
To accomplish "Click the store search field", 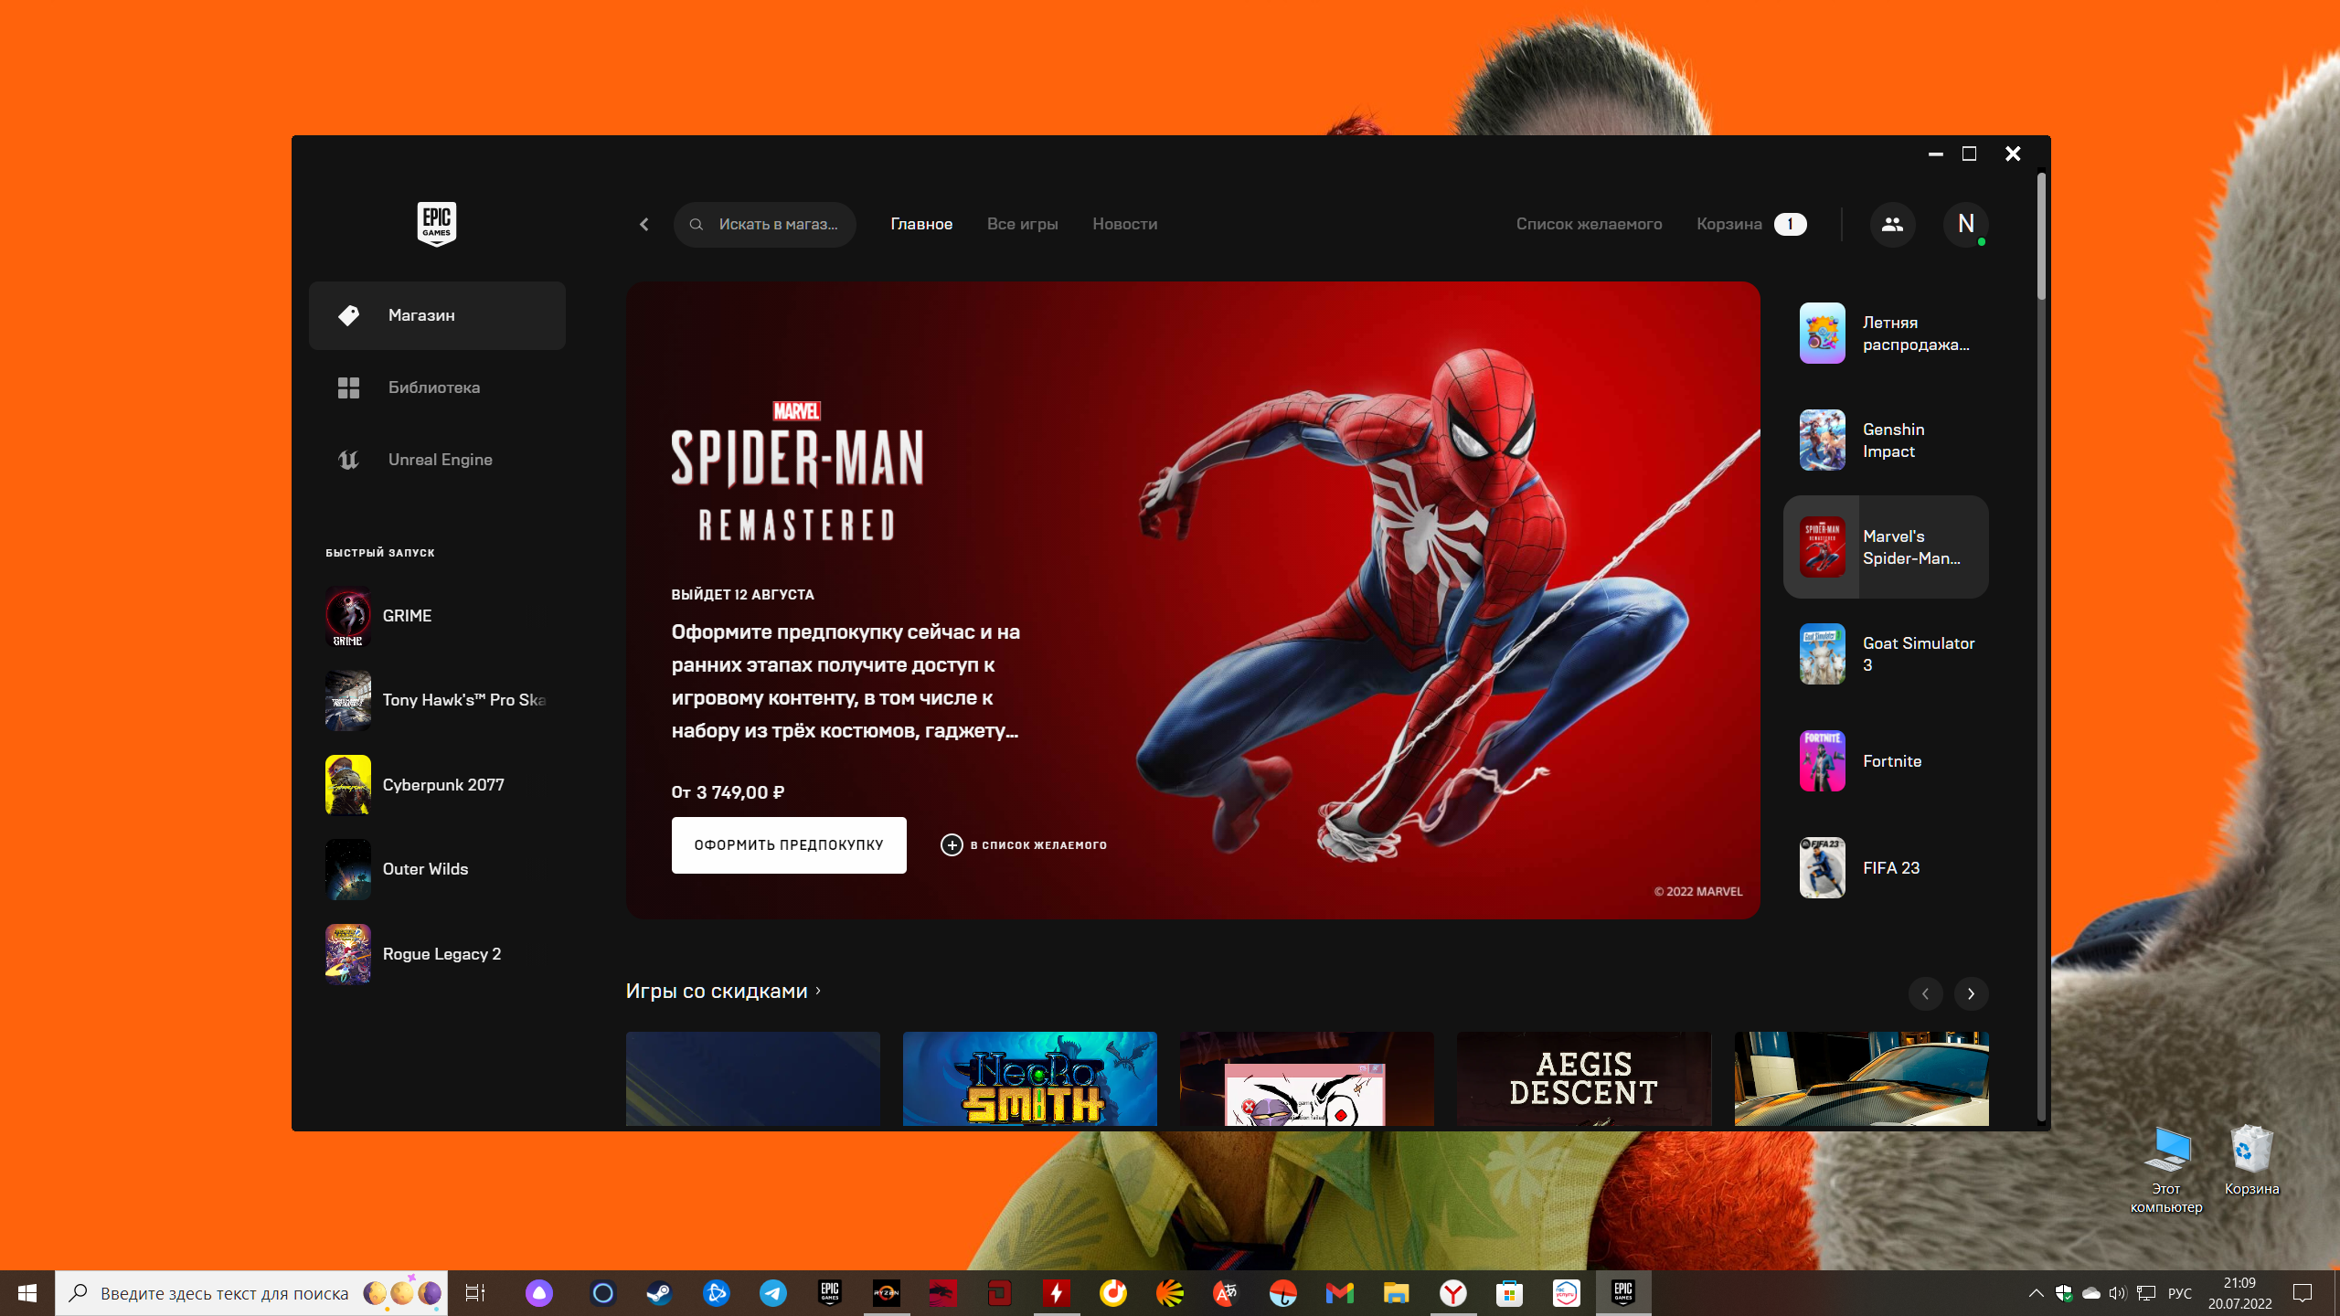I will point(765,224).
